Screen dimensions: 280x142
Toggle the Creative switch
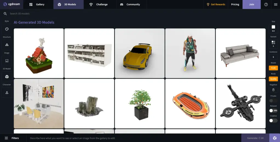(x=273, y=121)
